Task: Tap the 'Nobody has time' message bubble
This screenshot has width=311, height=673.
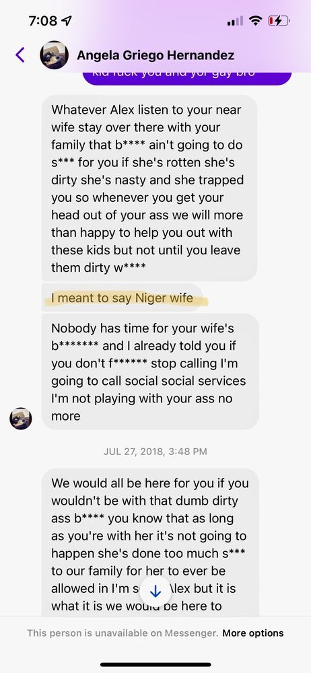Action: 150,371
